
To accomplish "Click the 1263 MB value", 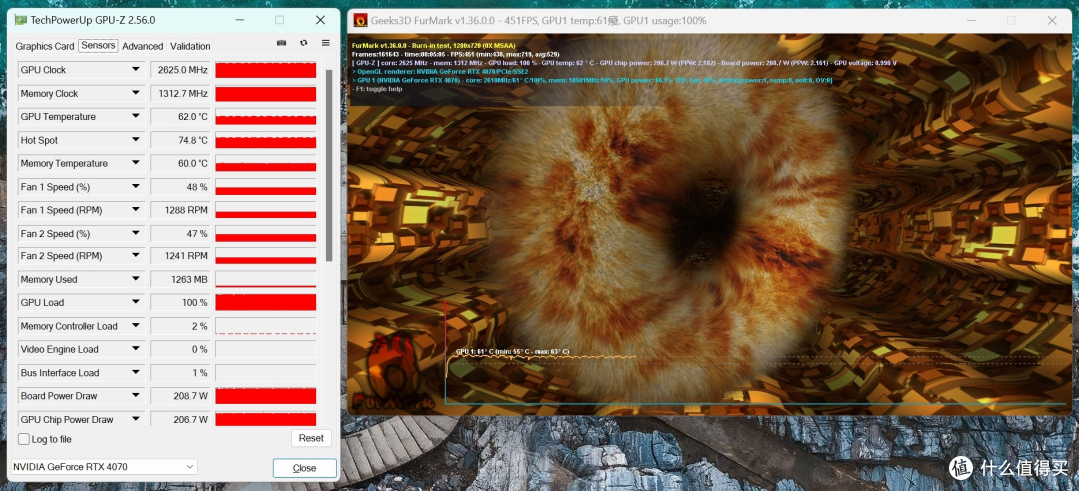I will click(x=180, y=279).
